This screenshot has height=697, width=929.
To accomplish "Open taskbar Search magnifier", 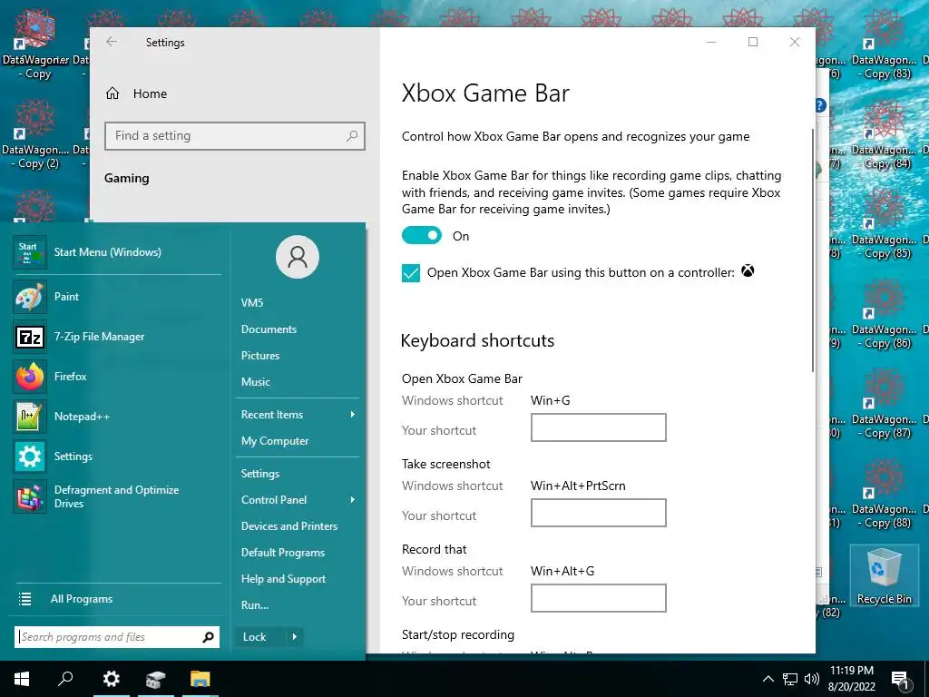I will (x=65, y=679).
